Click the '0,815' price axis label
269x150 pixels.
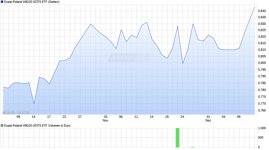point(262,43)
